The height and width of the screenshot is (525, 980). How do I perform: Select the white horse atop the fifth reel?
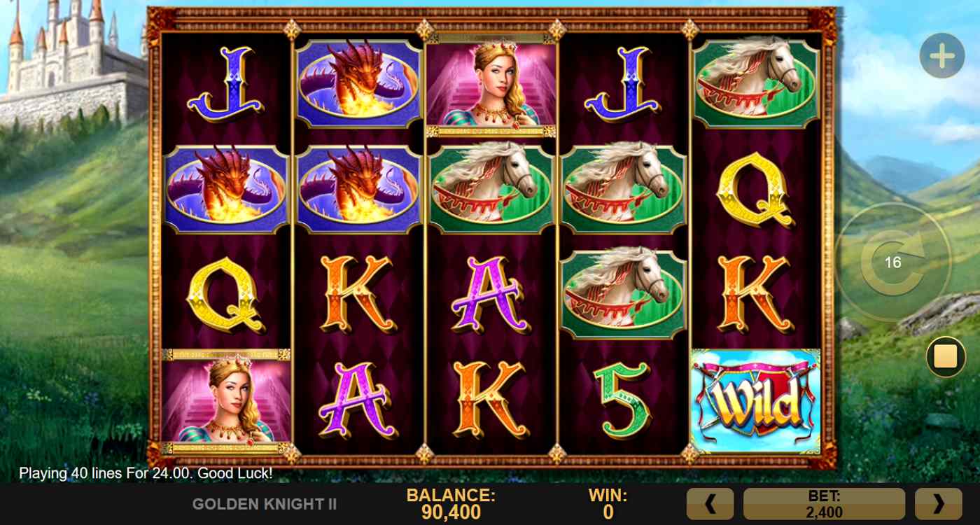[x=755, y=83]
